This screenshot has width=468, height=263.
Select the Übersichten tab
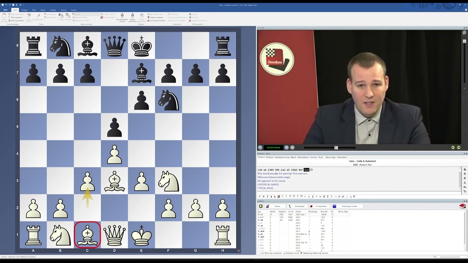[x=342, y=157]
